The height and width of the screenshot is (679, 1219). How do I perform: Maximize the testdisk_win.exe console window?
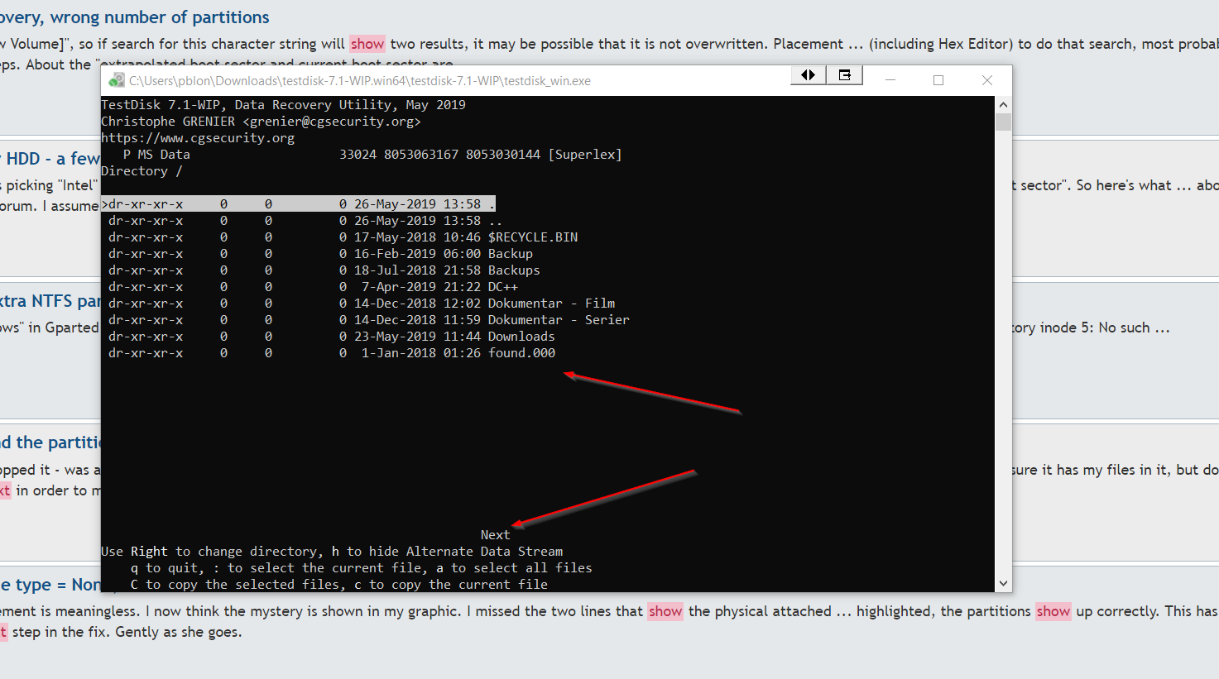tap(938, 80)
